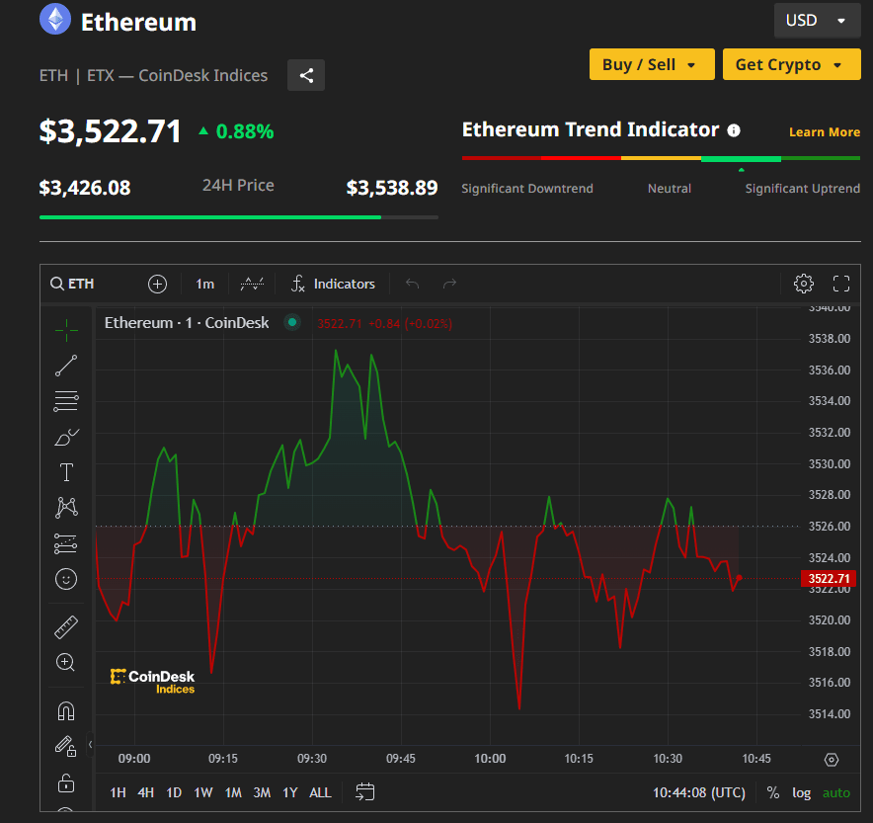Redo the last chart action
The width and height of the screenshot is (873, 823).
coord(449,284)
